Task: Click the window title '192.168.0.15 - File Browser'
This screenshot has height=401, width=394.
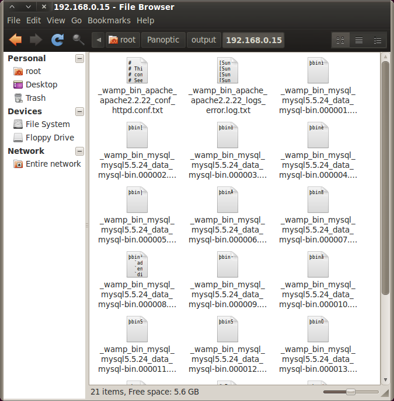Action: [114, 7]
